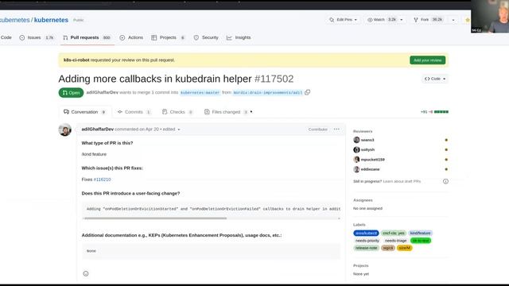Screen dimensions: 509x286
Task: Click the sig/cli label
Action: click(388, 248)
